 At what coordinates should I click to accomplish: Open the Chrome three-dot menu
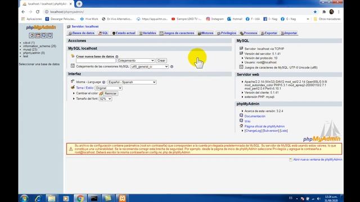tap(339, 12)
